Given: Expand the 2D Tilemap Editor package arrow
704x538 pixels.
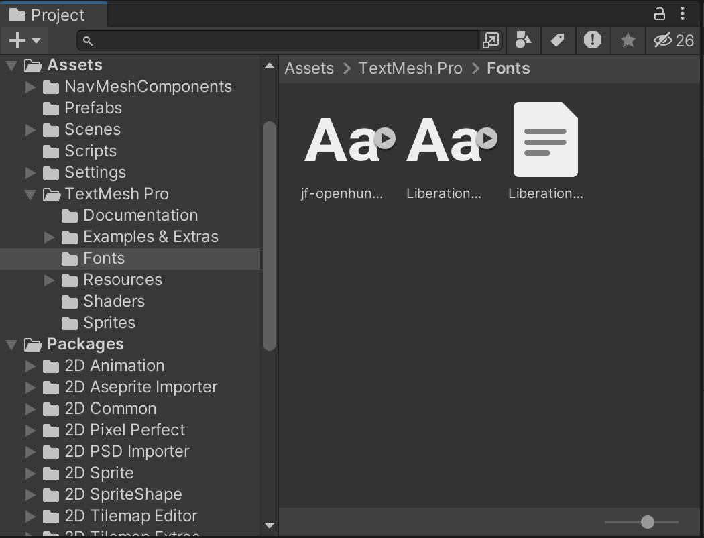Looking at the screenshot, I should tap(30, 516).
